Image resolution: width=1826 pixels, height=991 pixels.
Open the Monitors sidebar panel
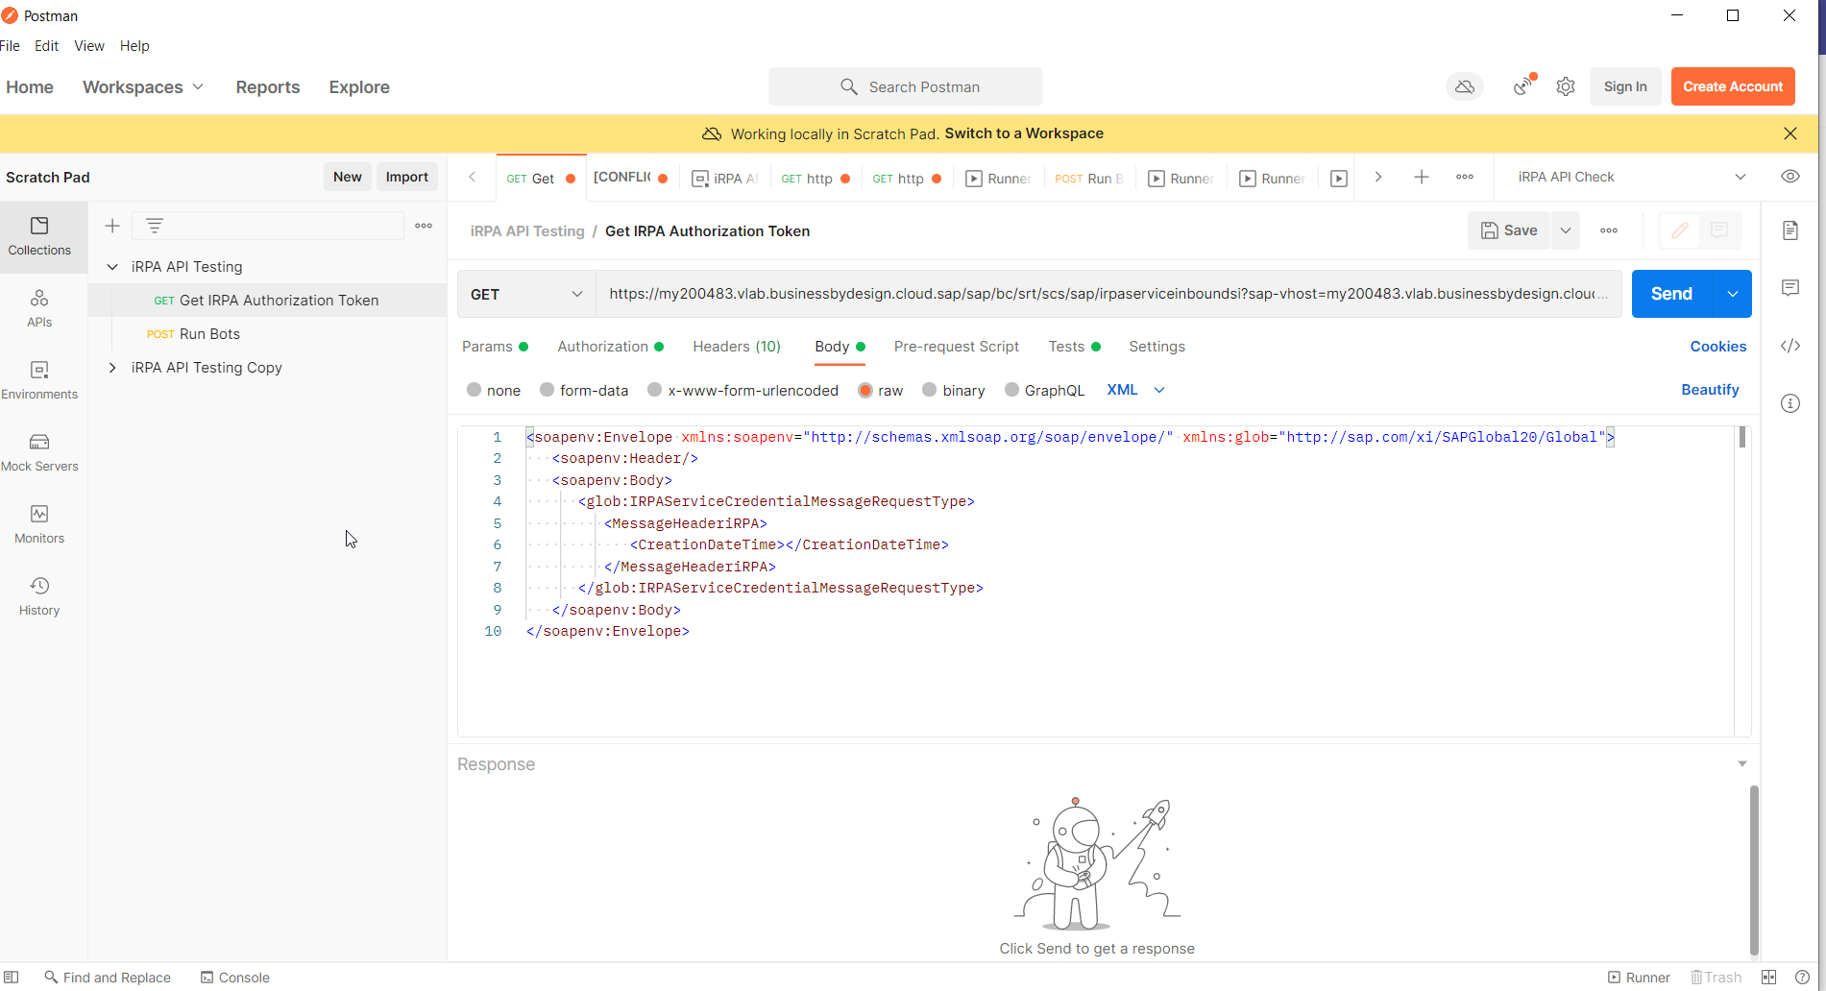(39, 524)
